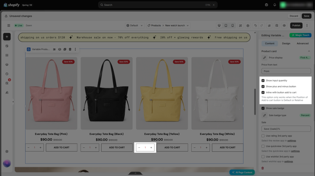Switch to the Content tab

point(269,43)
